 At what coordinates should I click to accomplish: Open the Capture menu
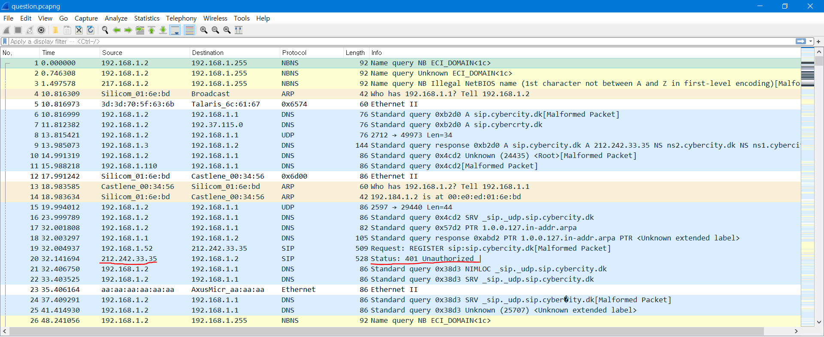[86, 18]
